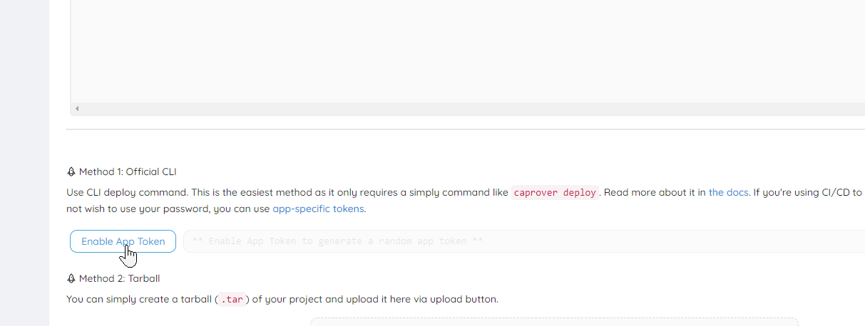Image resolution: width=865 pixels, height=326 pixels.
Task: Click the "You can simply create a tarball" text
Action: [x=139, y=299]
